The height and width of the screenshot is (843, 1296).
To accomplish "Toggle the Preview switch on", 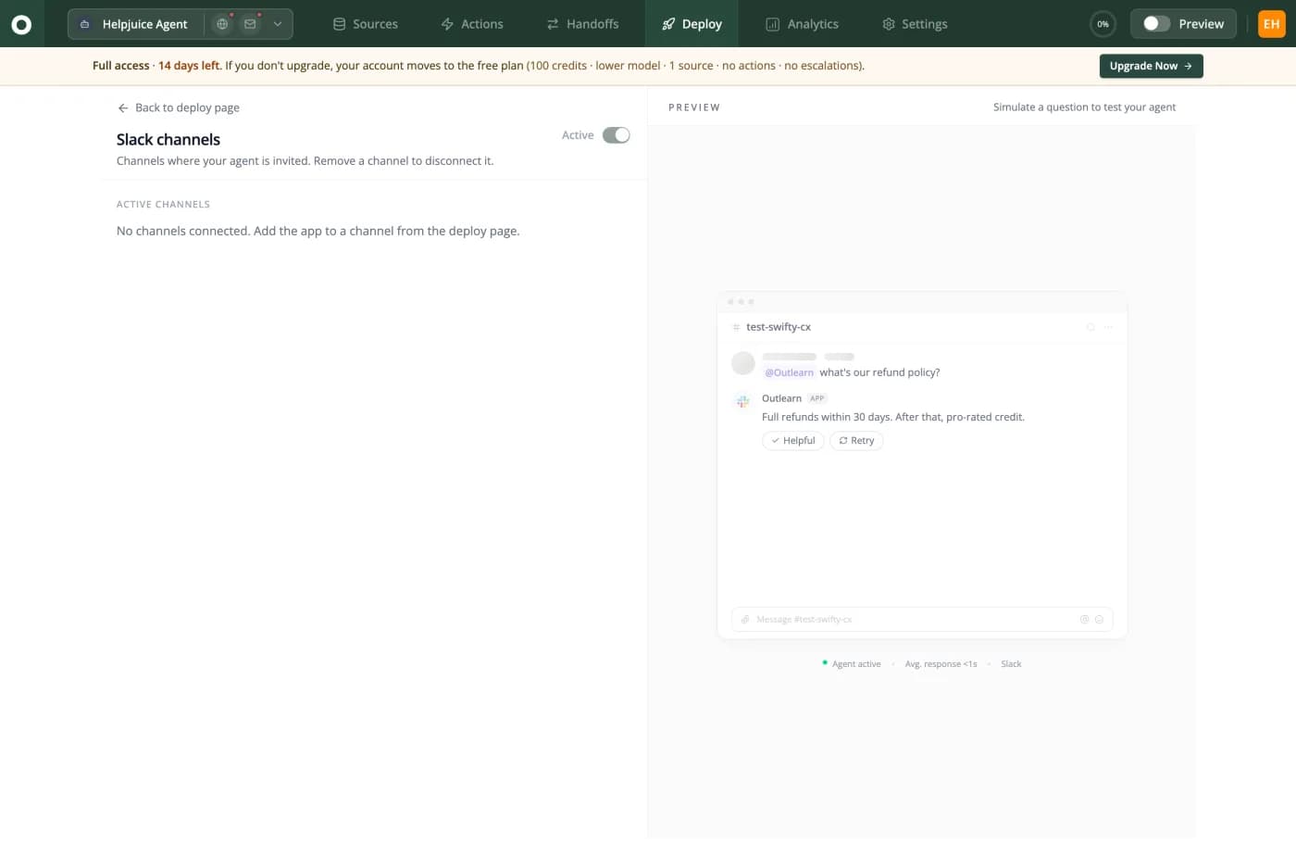I will pos(1156,24).
